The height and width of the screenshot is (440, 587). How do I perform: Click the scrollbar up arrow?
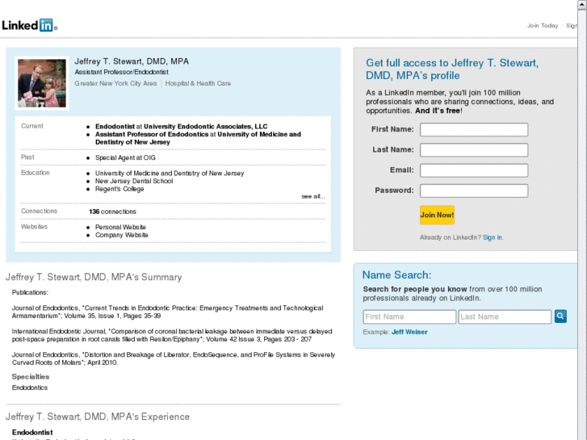coord(582,4)
